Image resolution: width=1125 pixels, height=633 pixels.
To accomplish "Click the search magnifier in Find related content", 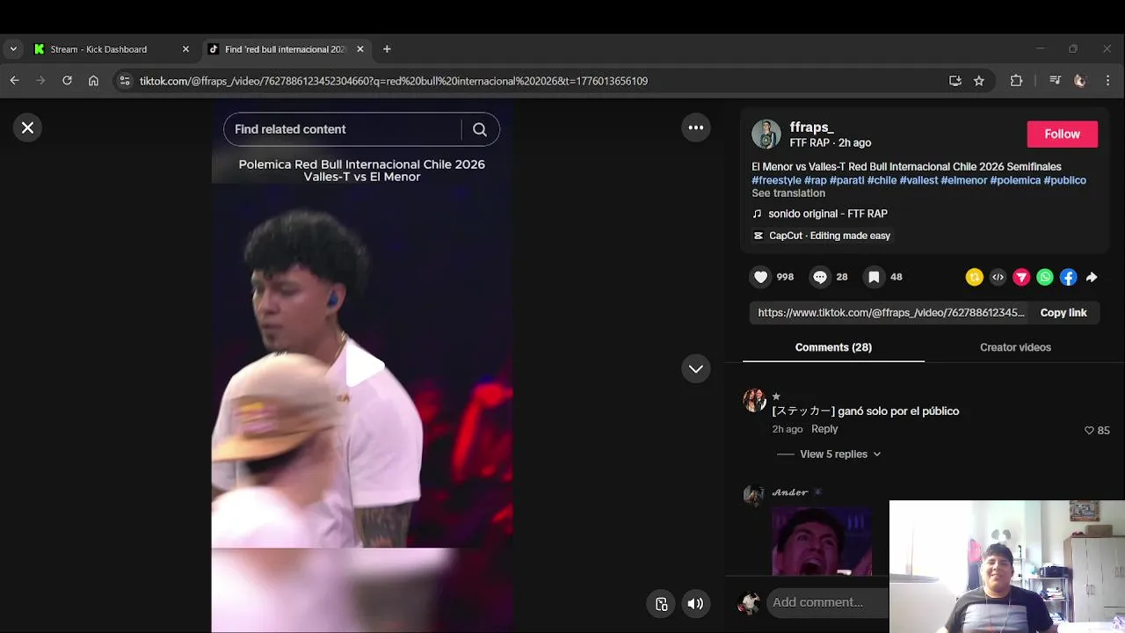I will tap(480, 129).
